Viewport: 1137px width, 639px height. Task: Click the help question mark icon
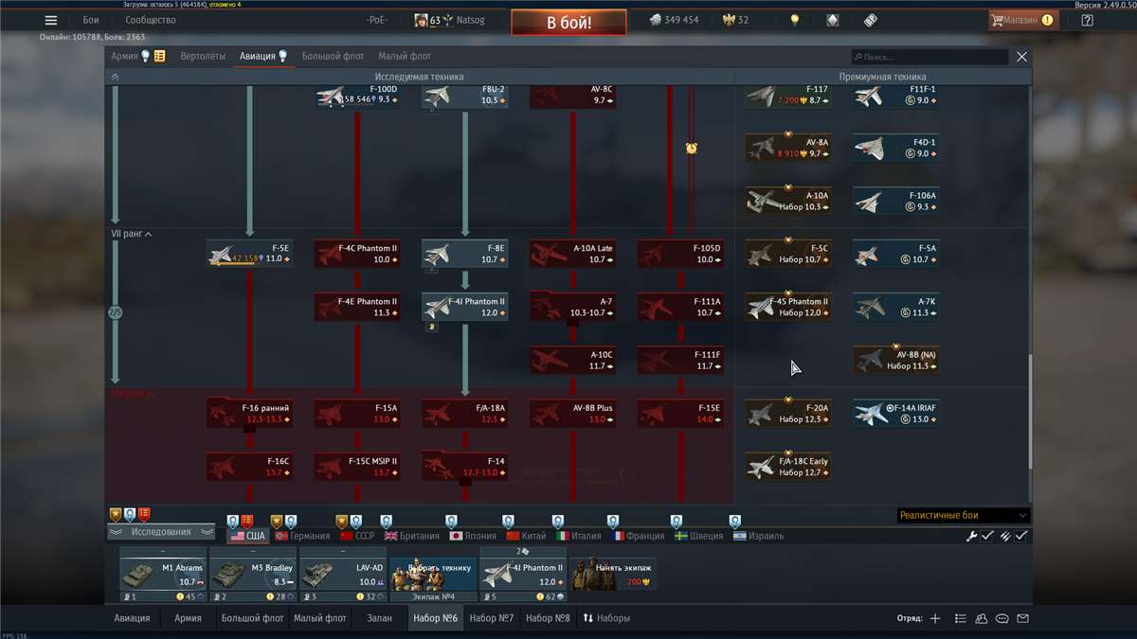pos(1087,20)
